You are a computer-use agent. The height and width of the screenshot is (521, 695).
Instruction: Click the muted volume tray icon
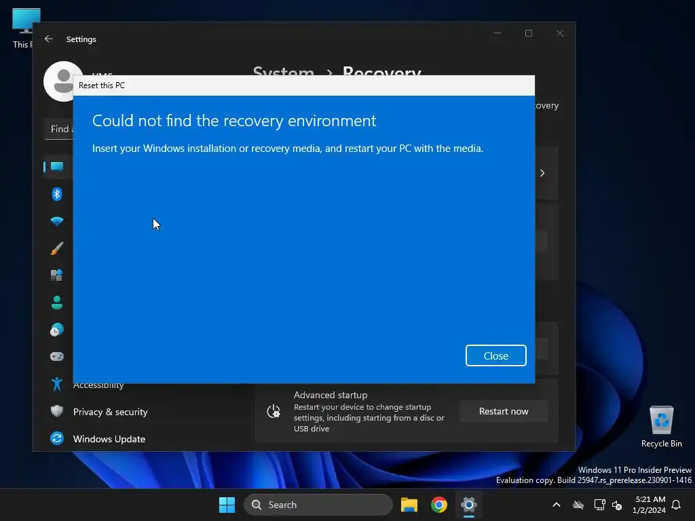click(616, 505)
